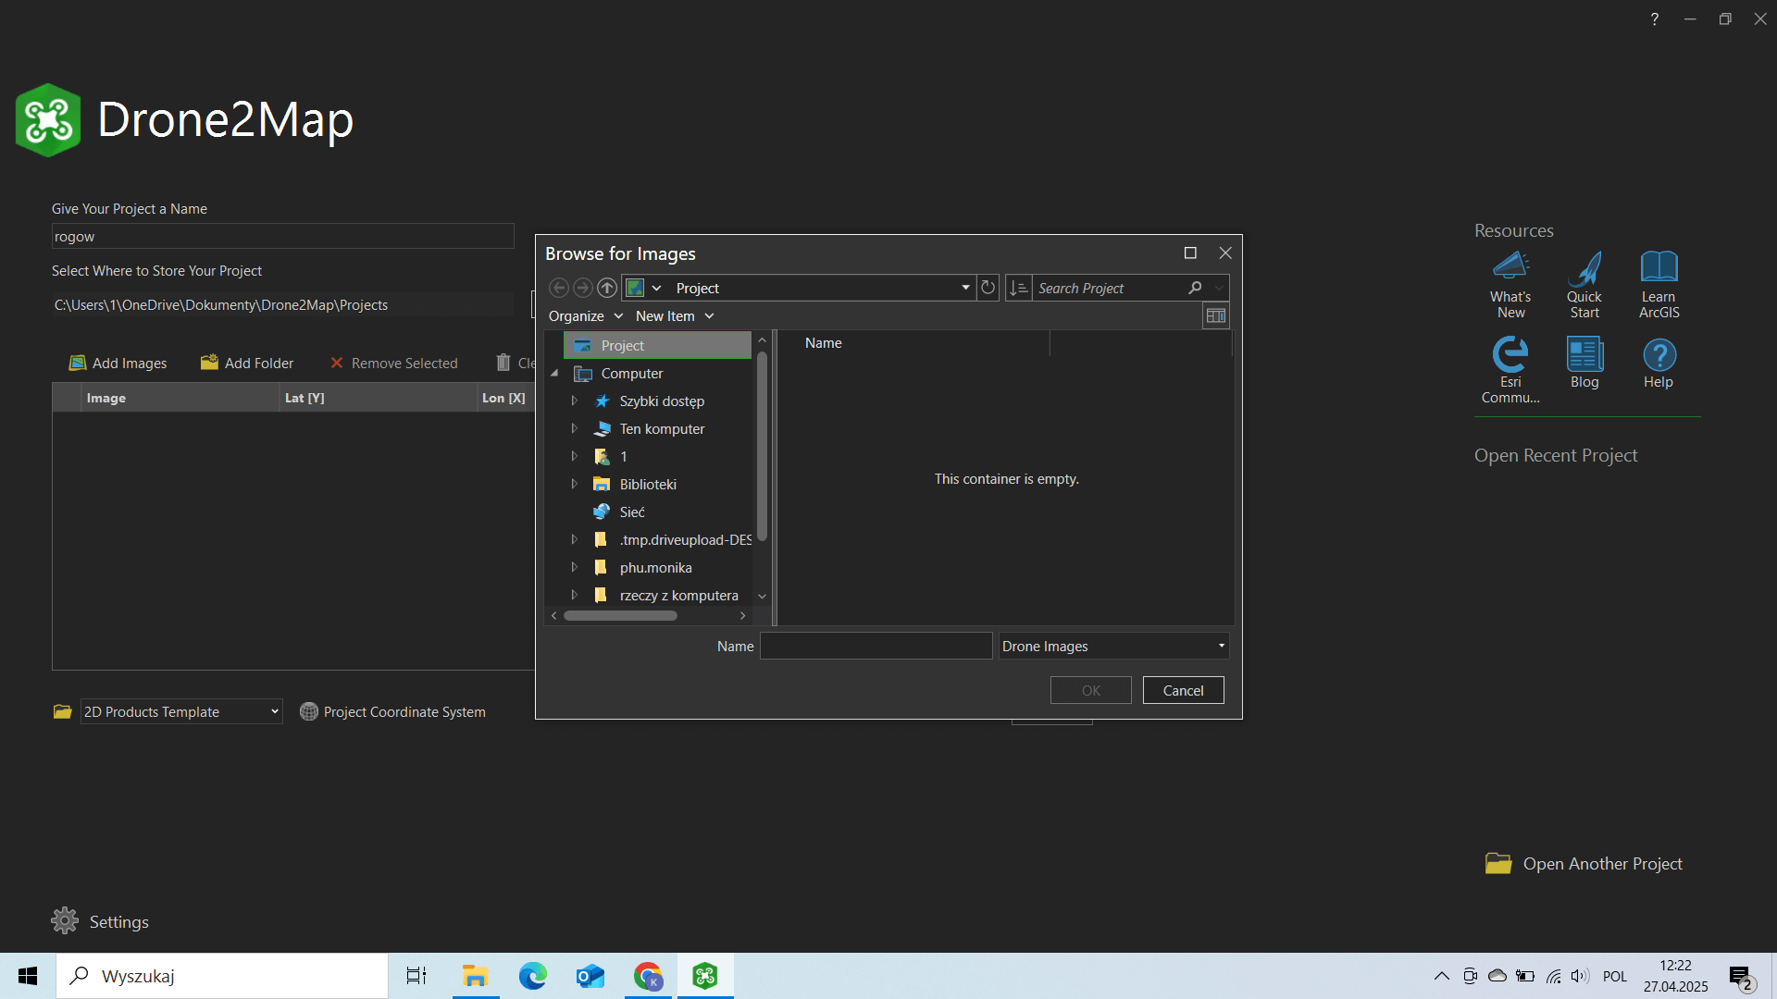The image size is (1777, 999).
Task: Expand the phu.monika folder node
Action: pyautogui.click(x=574, y=567)
